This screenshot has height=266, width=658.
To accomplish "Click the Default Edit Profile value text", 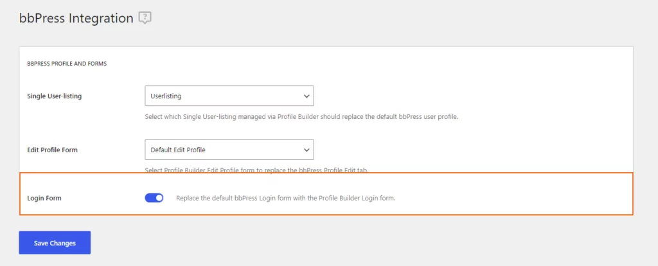I will 178,150.
